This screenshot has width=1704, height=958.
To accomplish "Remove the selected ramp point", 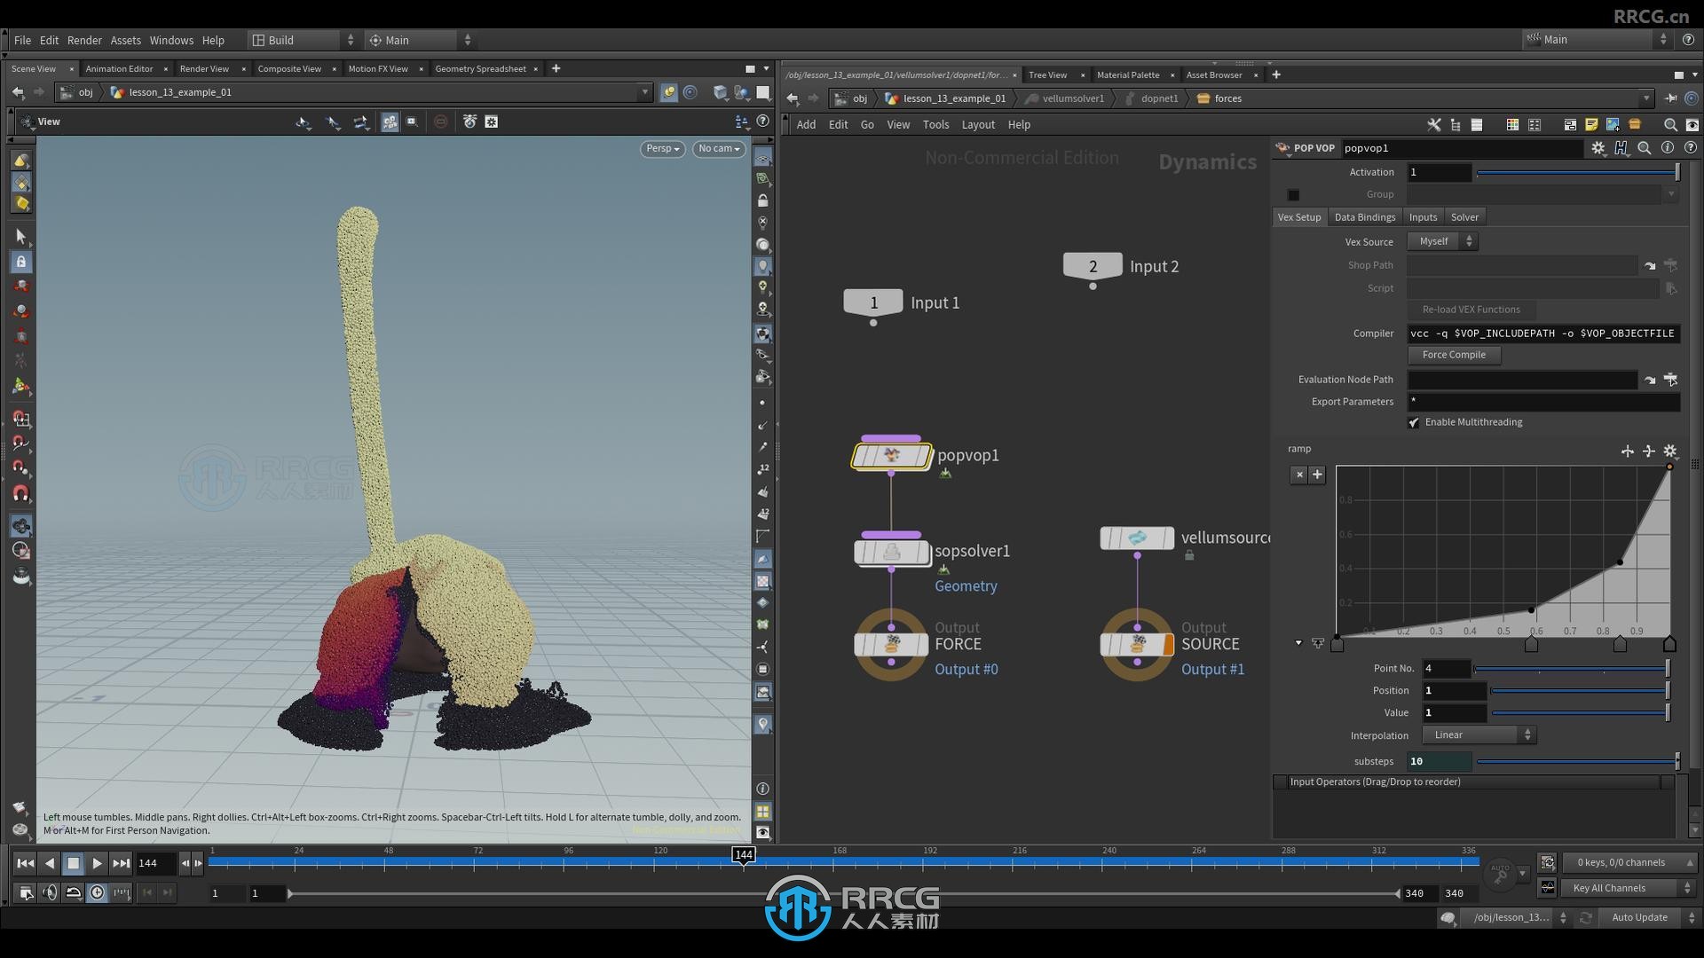I will (x=1299, y=475).
